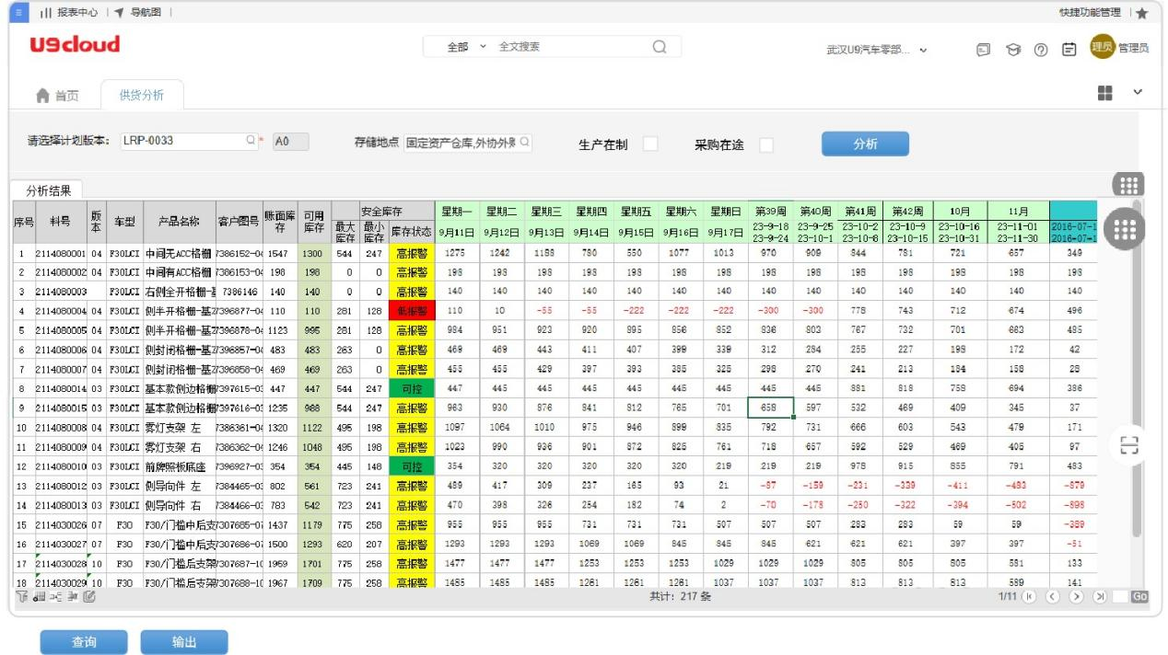1168x655 pixels.
Task: Toggle the 采购在途 checkbox
Action: (x=766, y=144)
